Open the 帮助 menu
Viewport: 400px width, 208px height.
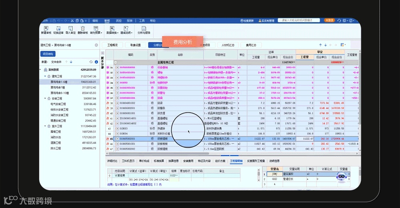coord(153,21)
